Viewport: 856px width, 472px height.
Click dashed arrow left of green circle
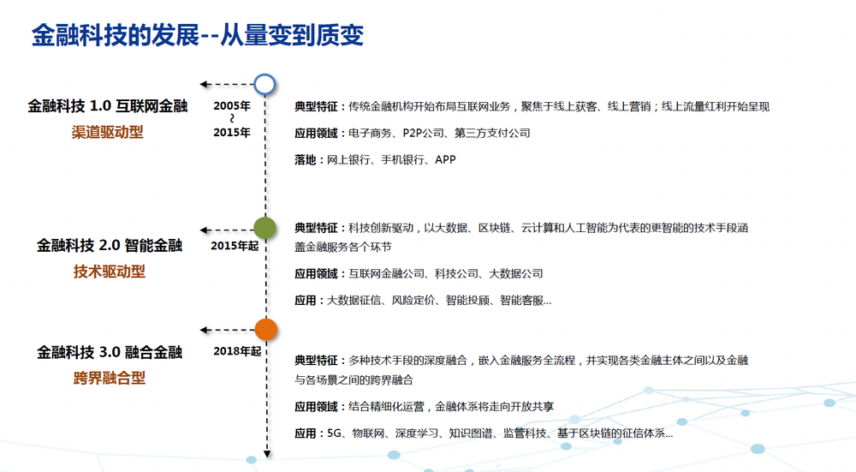(227, 230)
